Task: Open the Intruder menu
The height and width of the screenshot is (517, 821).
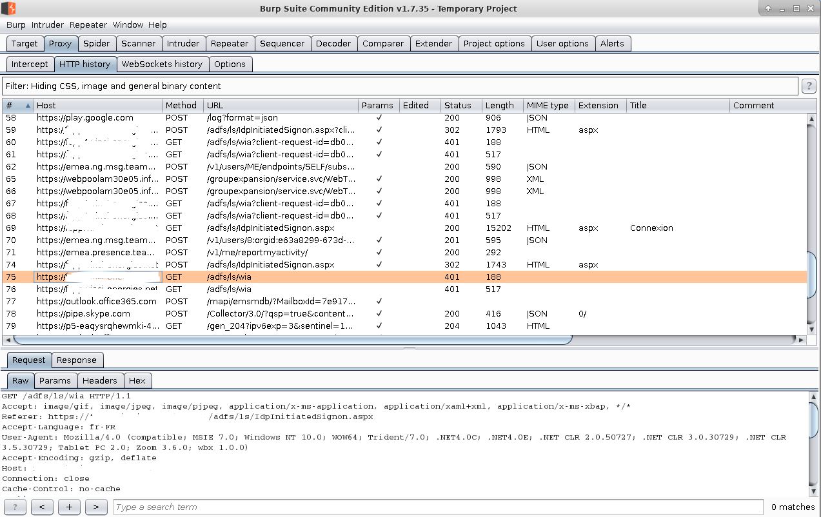Action: [48, 24]
